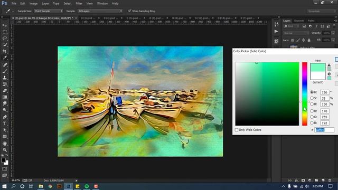
Task: Click the lock all layer icon
Action: [x=309, y=40]
